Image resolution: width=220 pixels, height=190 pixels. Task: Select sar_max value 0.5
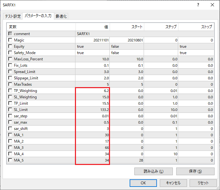click(92, 122)
